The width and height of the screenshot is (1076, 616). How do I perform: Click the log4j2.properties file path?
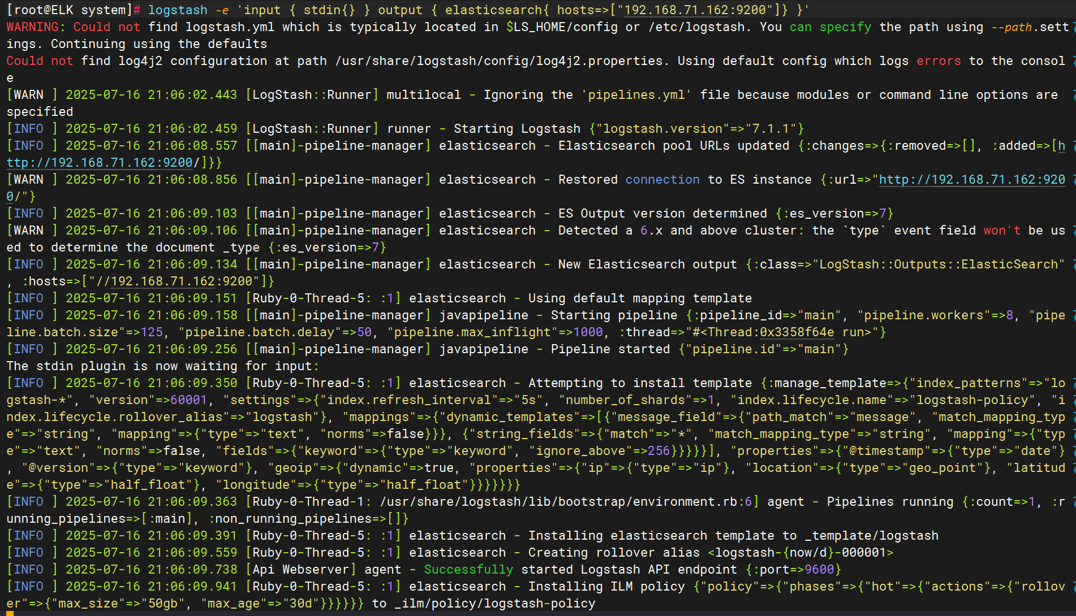tap(499, 61)
